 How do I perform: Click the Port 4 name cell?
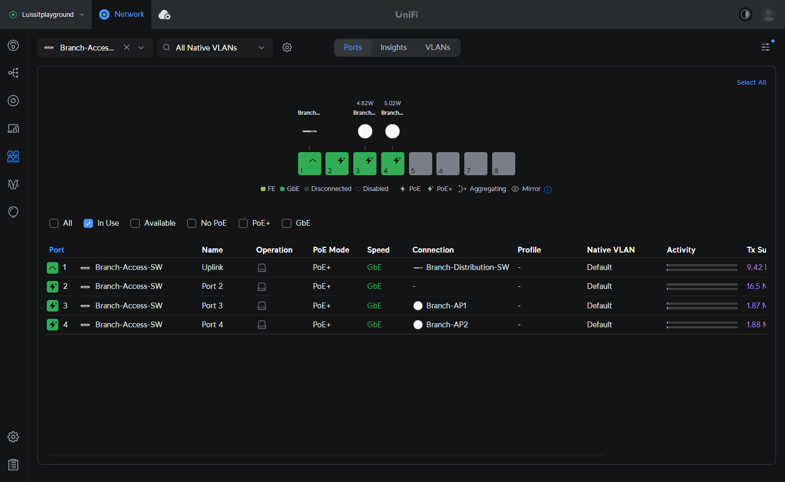212,325
